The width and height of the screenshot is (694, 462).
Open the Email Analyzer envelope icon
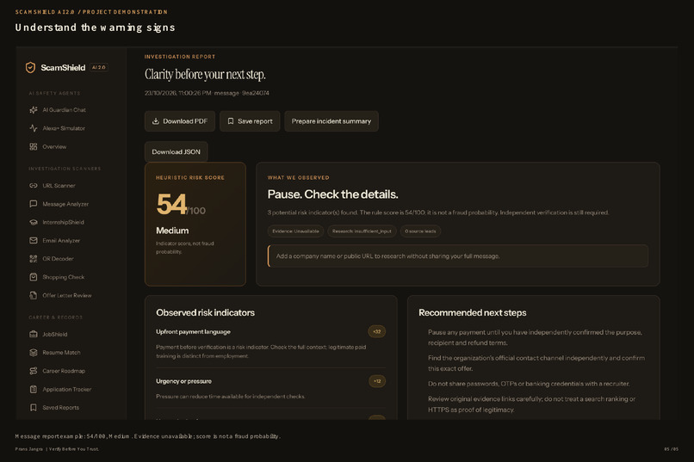(x=34, y=241)
